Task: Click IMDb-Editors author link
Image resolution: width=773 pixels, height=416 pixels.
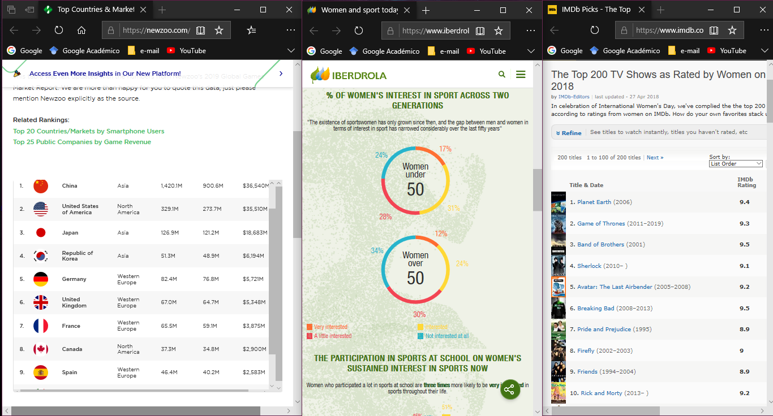Action: pyautogui.click(x=574, y=97)
